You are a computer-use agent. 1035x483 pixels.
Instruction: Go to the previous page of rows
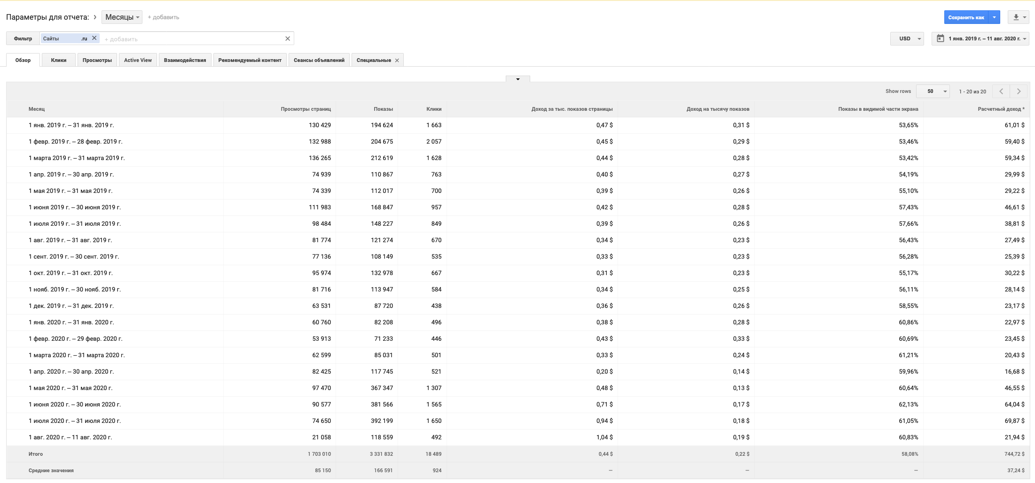pos(1001,92)
